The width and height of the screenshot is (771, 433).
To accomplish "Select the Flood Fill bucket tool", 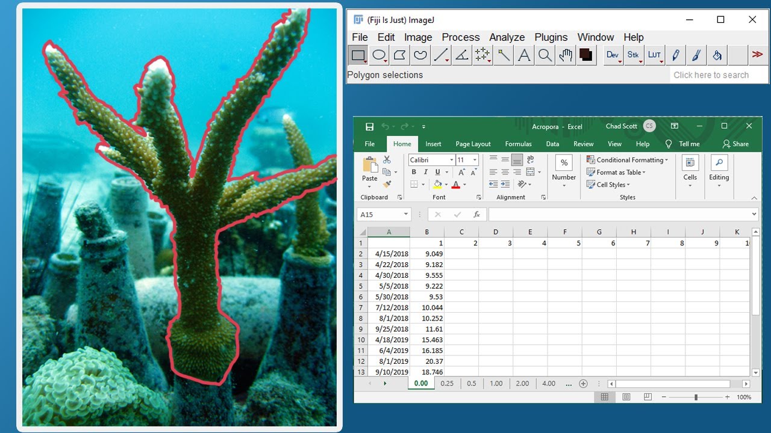I will [717, 55].
